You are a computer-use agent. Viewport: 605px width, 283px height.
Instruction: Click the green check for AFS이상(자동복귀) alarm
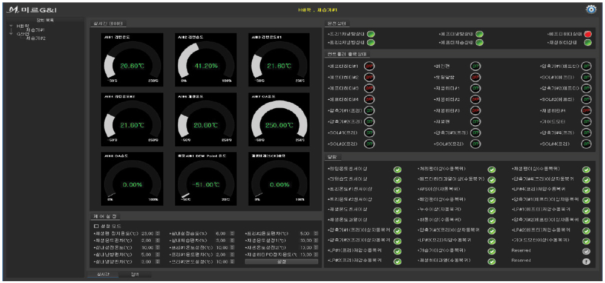[491, 190]
